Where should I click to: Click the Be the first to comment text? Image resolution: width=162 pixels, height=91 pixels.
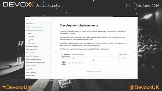94,72
